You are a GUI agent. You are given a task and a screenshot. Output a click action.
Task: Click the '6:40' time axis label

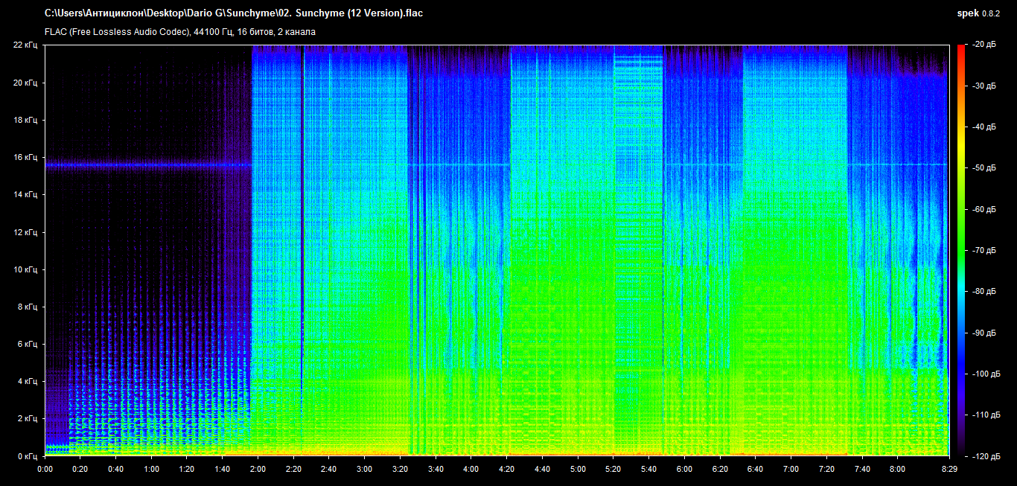coord(755,470)
